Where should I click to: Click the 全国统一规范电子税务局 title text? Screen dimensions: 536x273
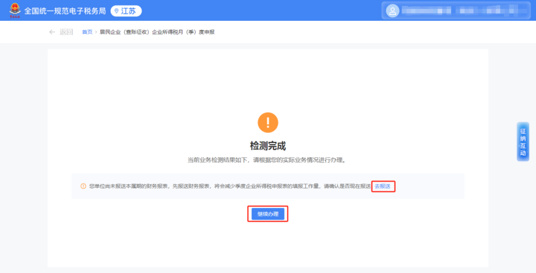point(65,11)
